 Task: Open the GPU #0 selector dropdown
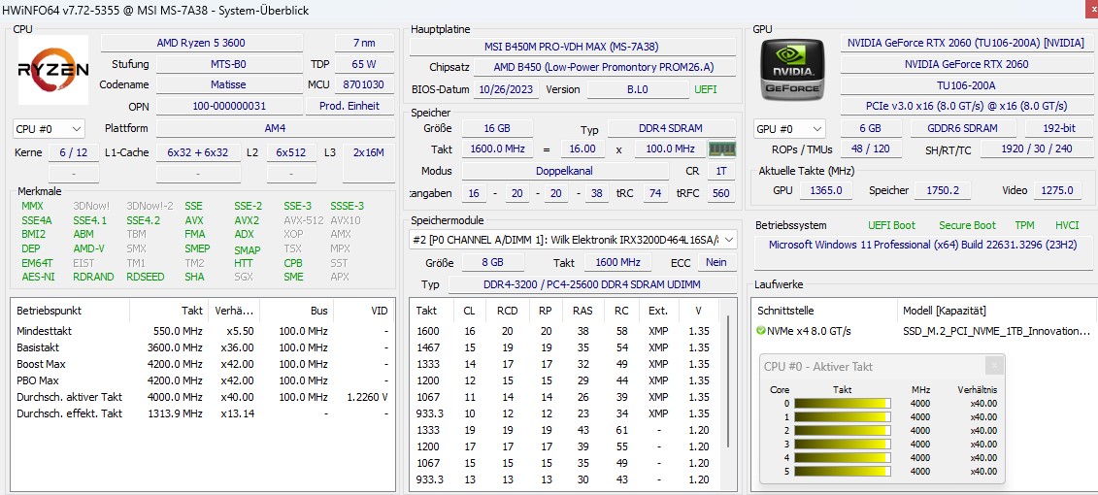click(x=789, y=129)
